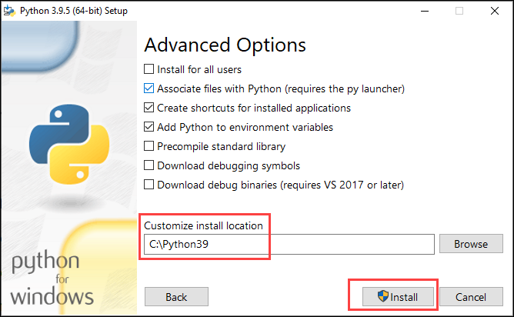Toggle Add Python to environment variables
The image size is (514, 317).
tap(149, 127)
